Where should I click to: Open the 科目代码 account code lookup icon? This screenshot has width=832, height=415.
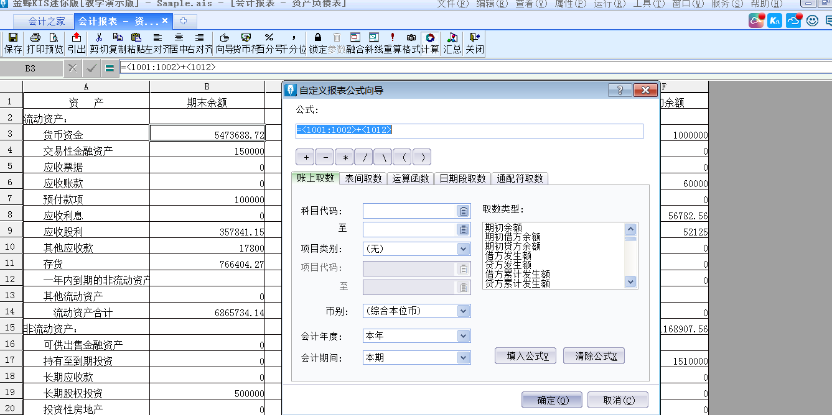point(463,211)
